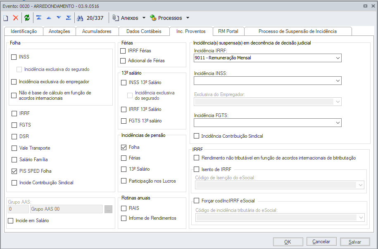Click the new record icon
The width and height of the screenshot is (378, 249).
click(x=6, y=18)
